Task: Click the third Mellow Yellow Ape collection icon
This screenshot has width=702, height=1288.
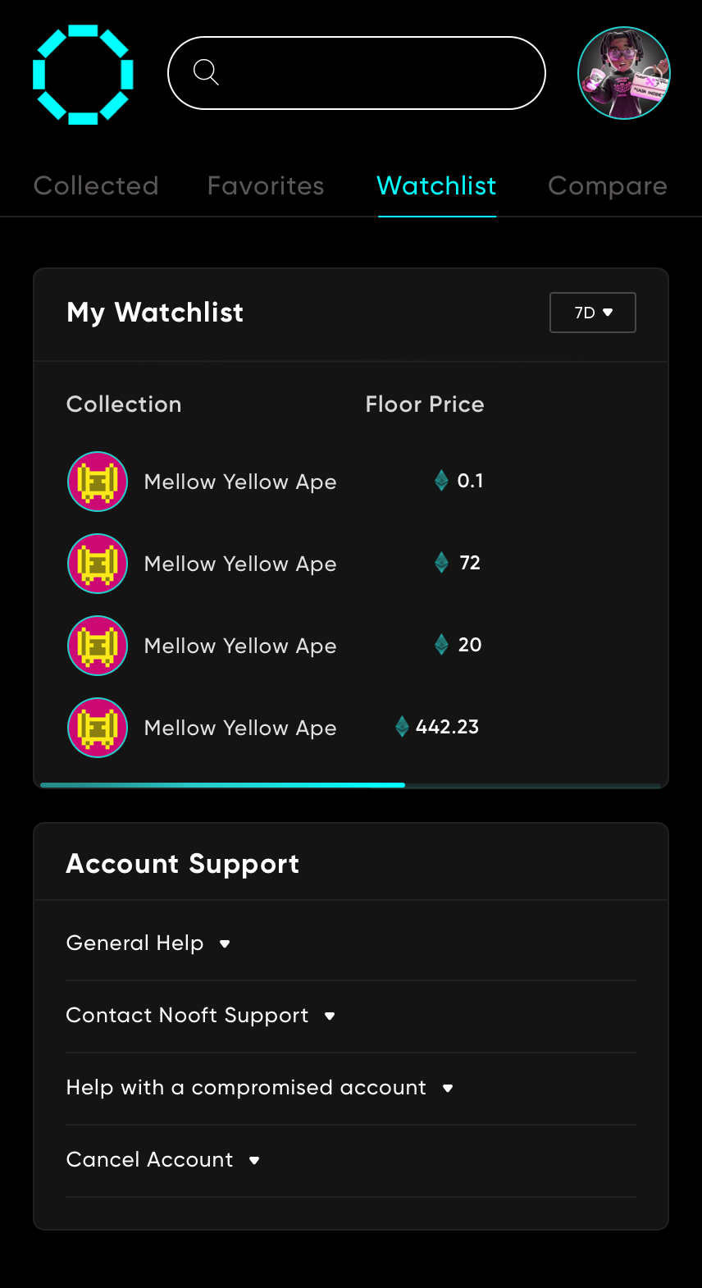Action: (x=98, y=646)
